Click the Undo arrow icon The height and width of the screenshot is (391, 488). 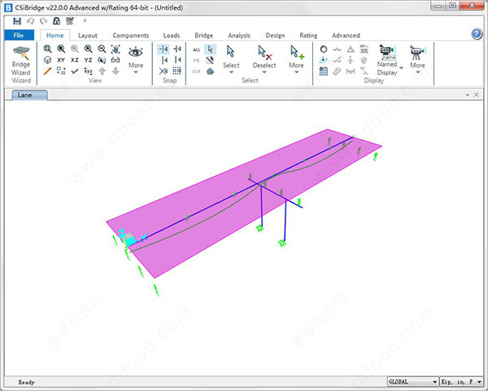coord(30,21)
